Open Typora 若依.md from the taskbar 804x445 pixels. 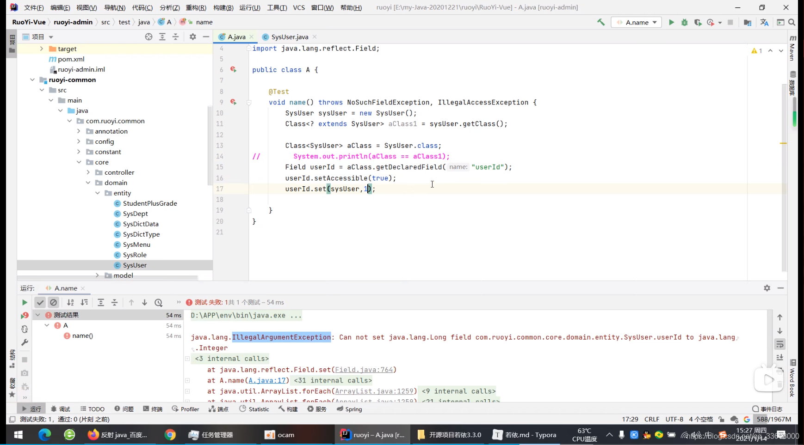pyautogui.click(x=525, y=435)
